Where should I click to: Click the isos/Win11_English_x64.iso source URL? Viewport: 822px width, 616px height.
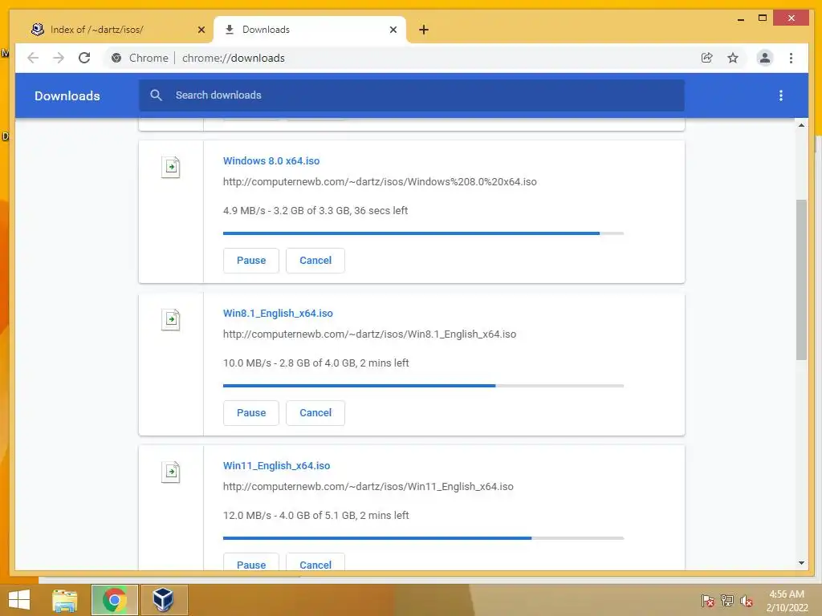tap(368, 487)
